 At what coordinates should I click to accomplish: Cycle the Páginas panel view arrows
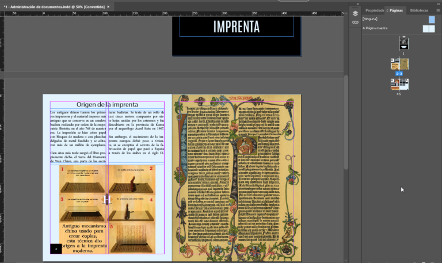coord(387,10)
